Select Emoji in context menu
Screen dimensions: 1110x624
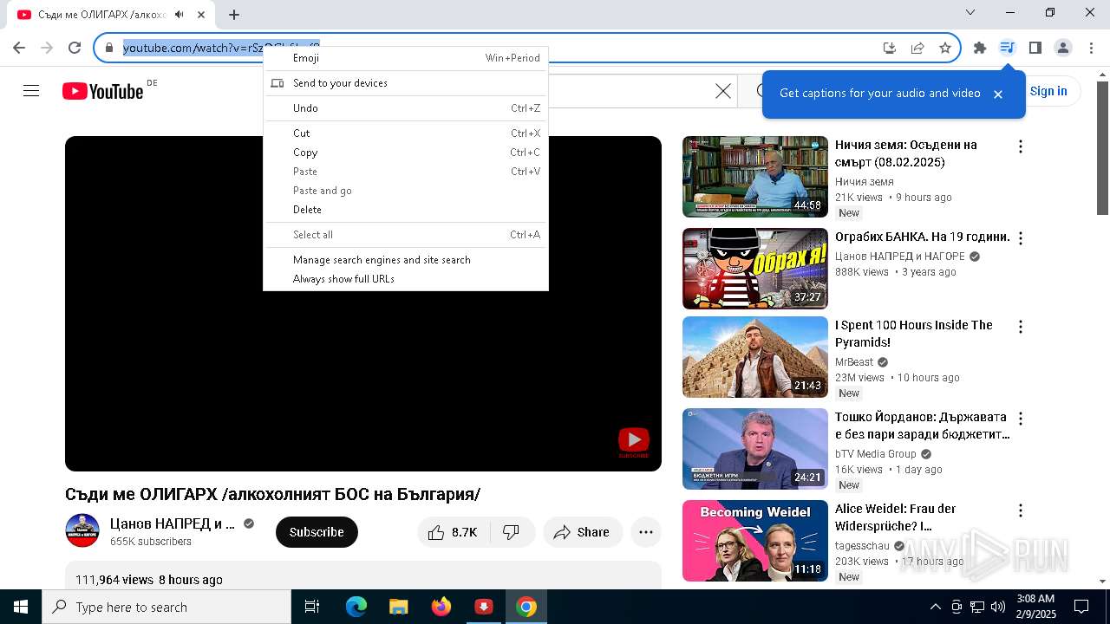406,58
